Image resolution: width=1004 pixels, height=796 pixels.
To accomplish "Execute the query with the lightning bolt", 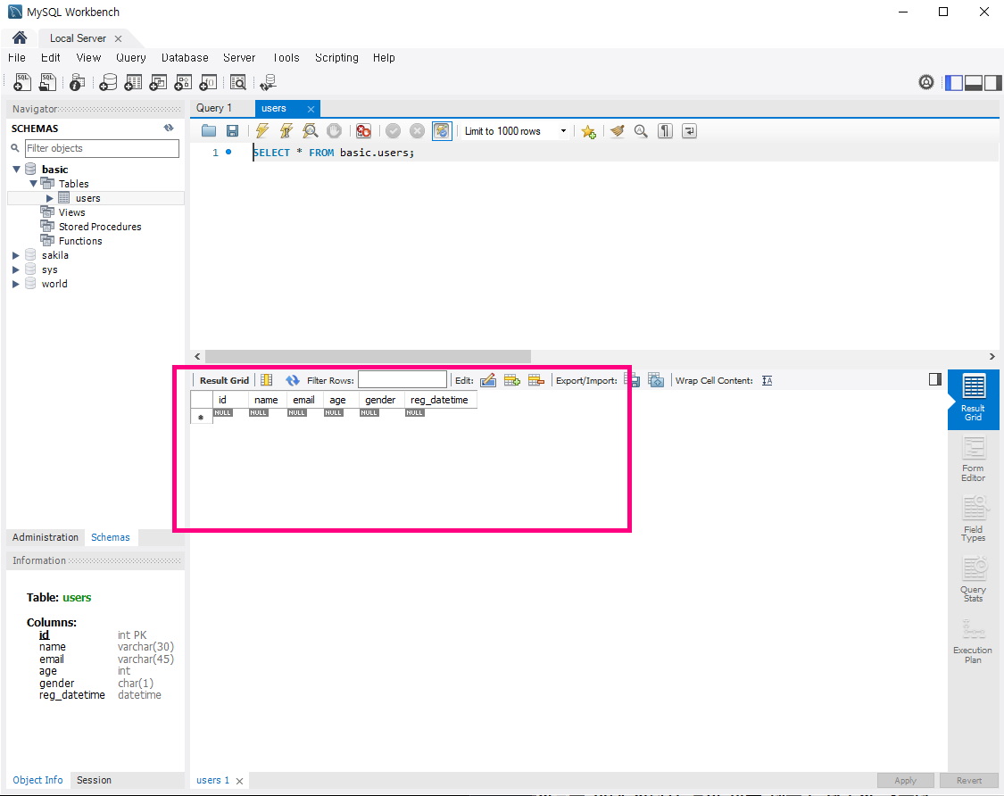I will 261,130.
